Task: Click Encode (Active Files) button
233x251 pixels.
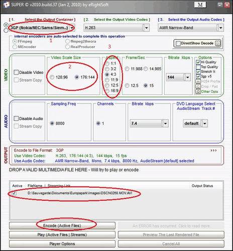Action: tap(62, 225)
